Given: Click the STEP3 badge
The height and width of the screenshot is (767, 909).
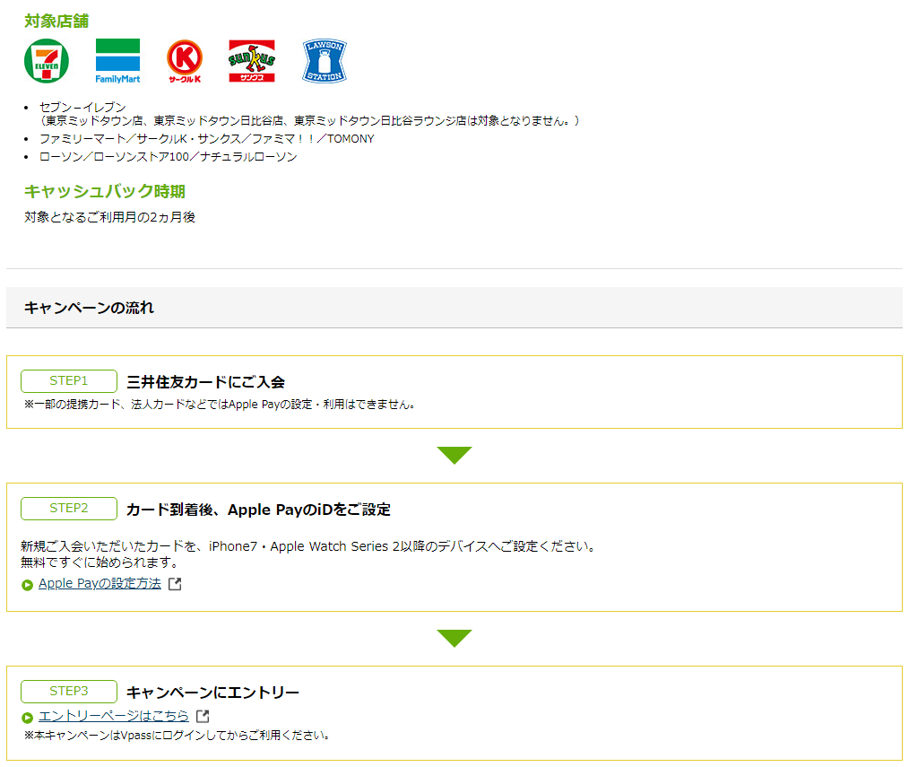Looking at the screenshot, I should coord(69,691).
